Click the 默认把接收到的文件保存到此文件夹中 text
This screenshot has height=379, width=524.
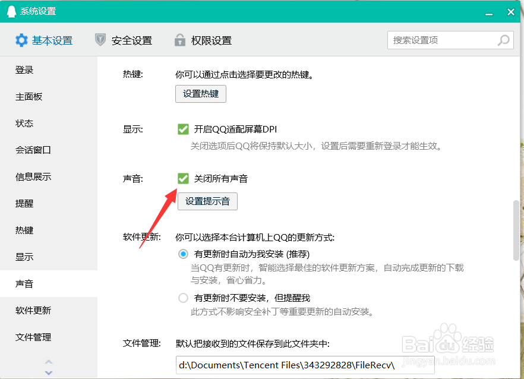[x=252, y=343]
